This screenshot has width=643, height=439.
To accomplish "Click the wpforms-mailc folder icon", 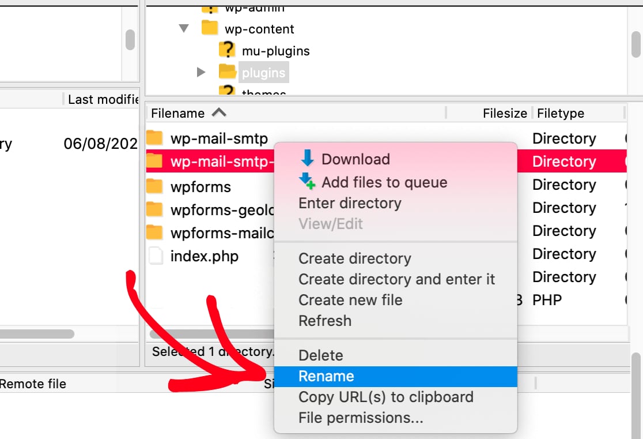I will (x=154, y=232).
